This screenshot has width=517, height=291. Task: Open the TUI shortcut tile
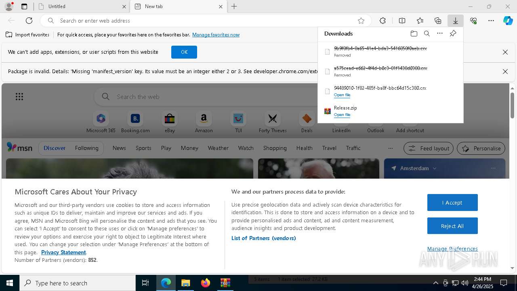point(238,122)
